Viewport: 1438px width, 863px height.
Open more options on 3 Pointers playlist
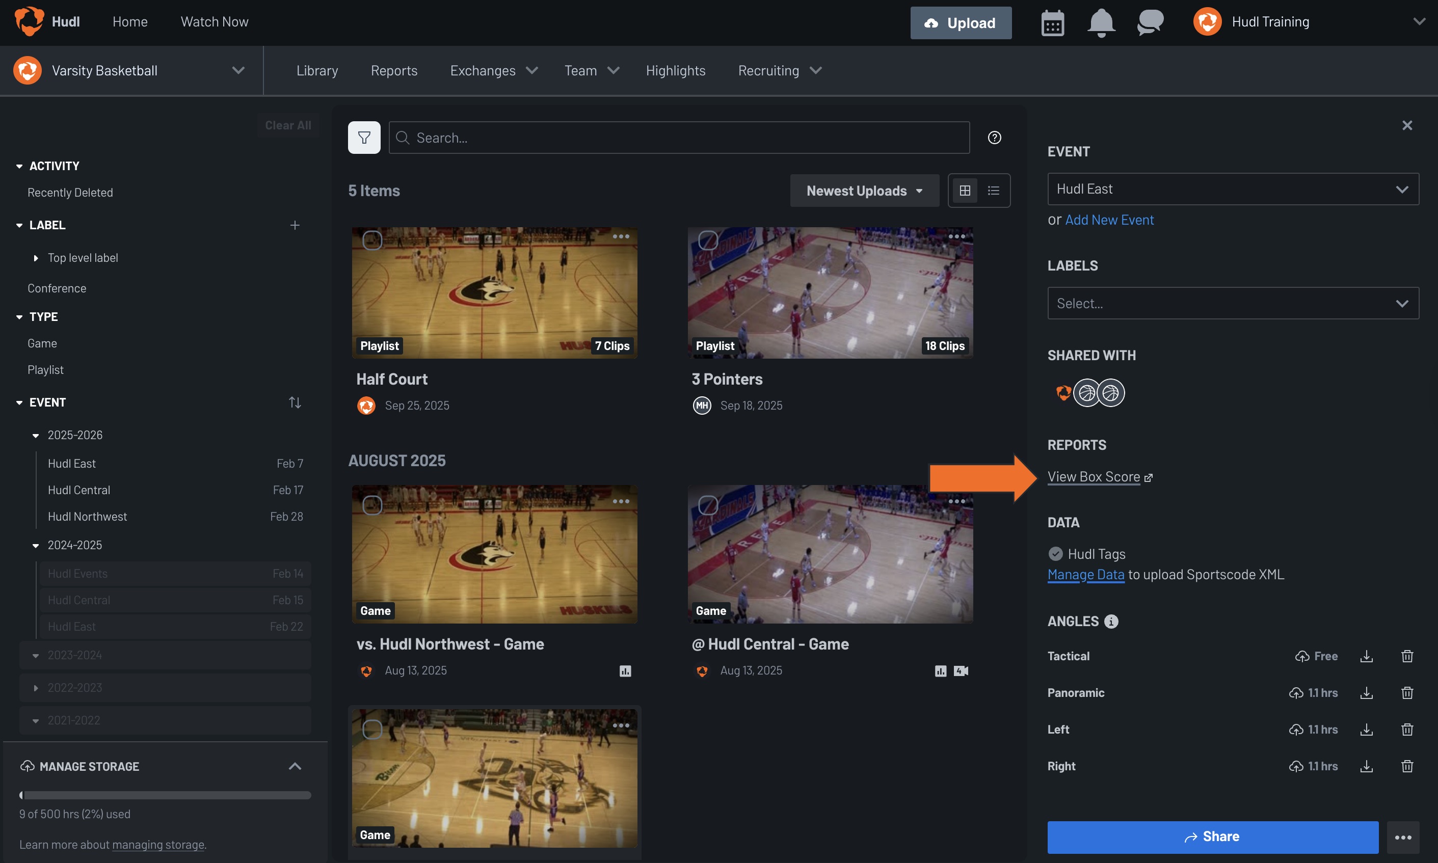pos(956,237)
